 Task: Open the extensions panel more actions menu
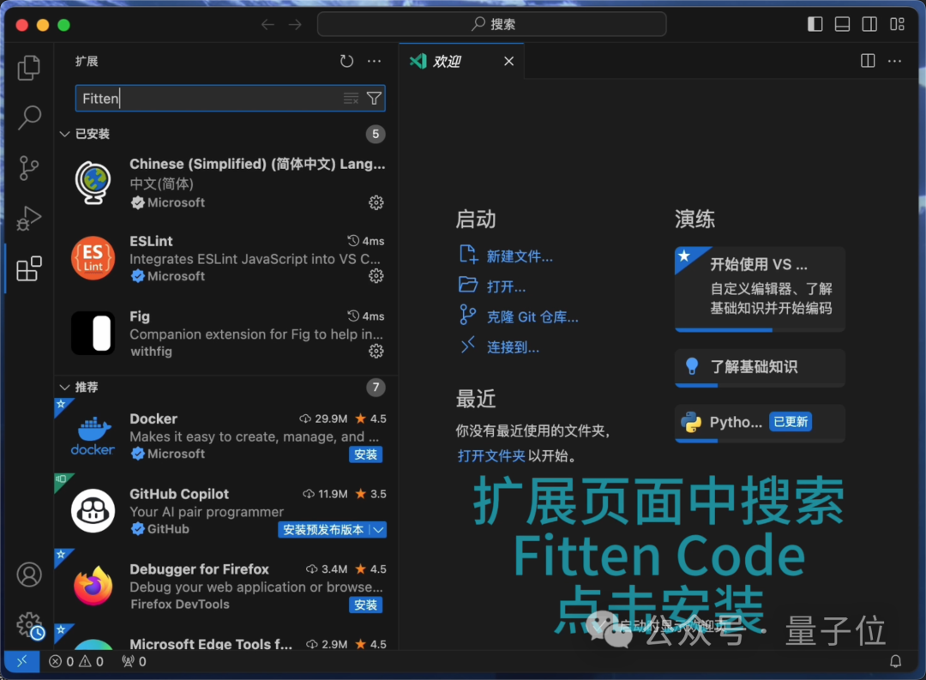373,61
